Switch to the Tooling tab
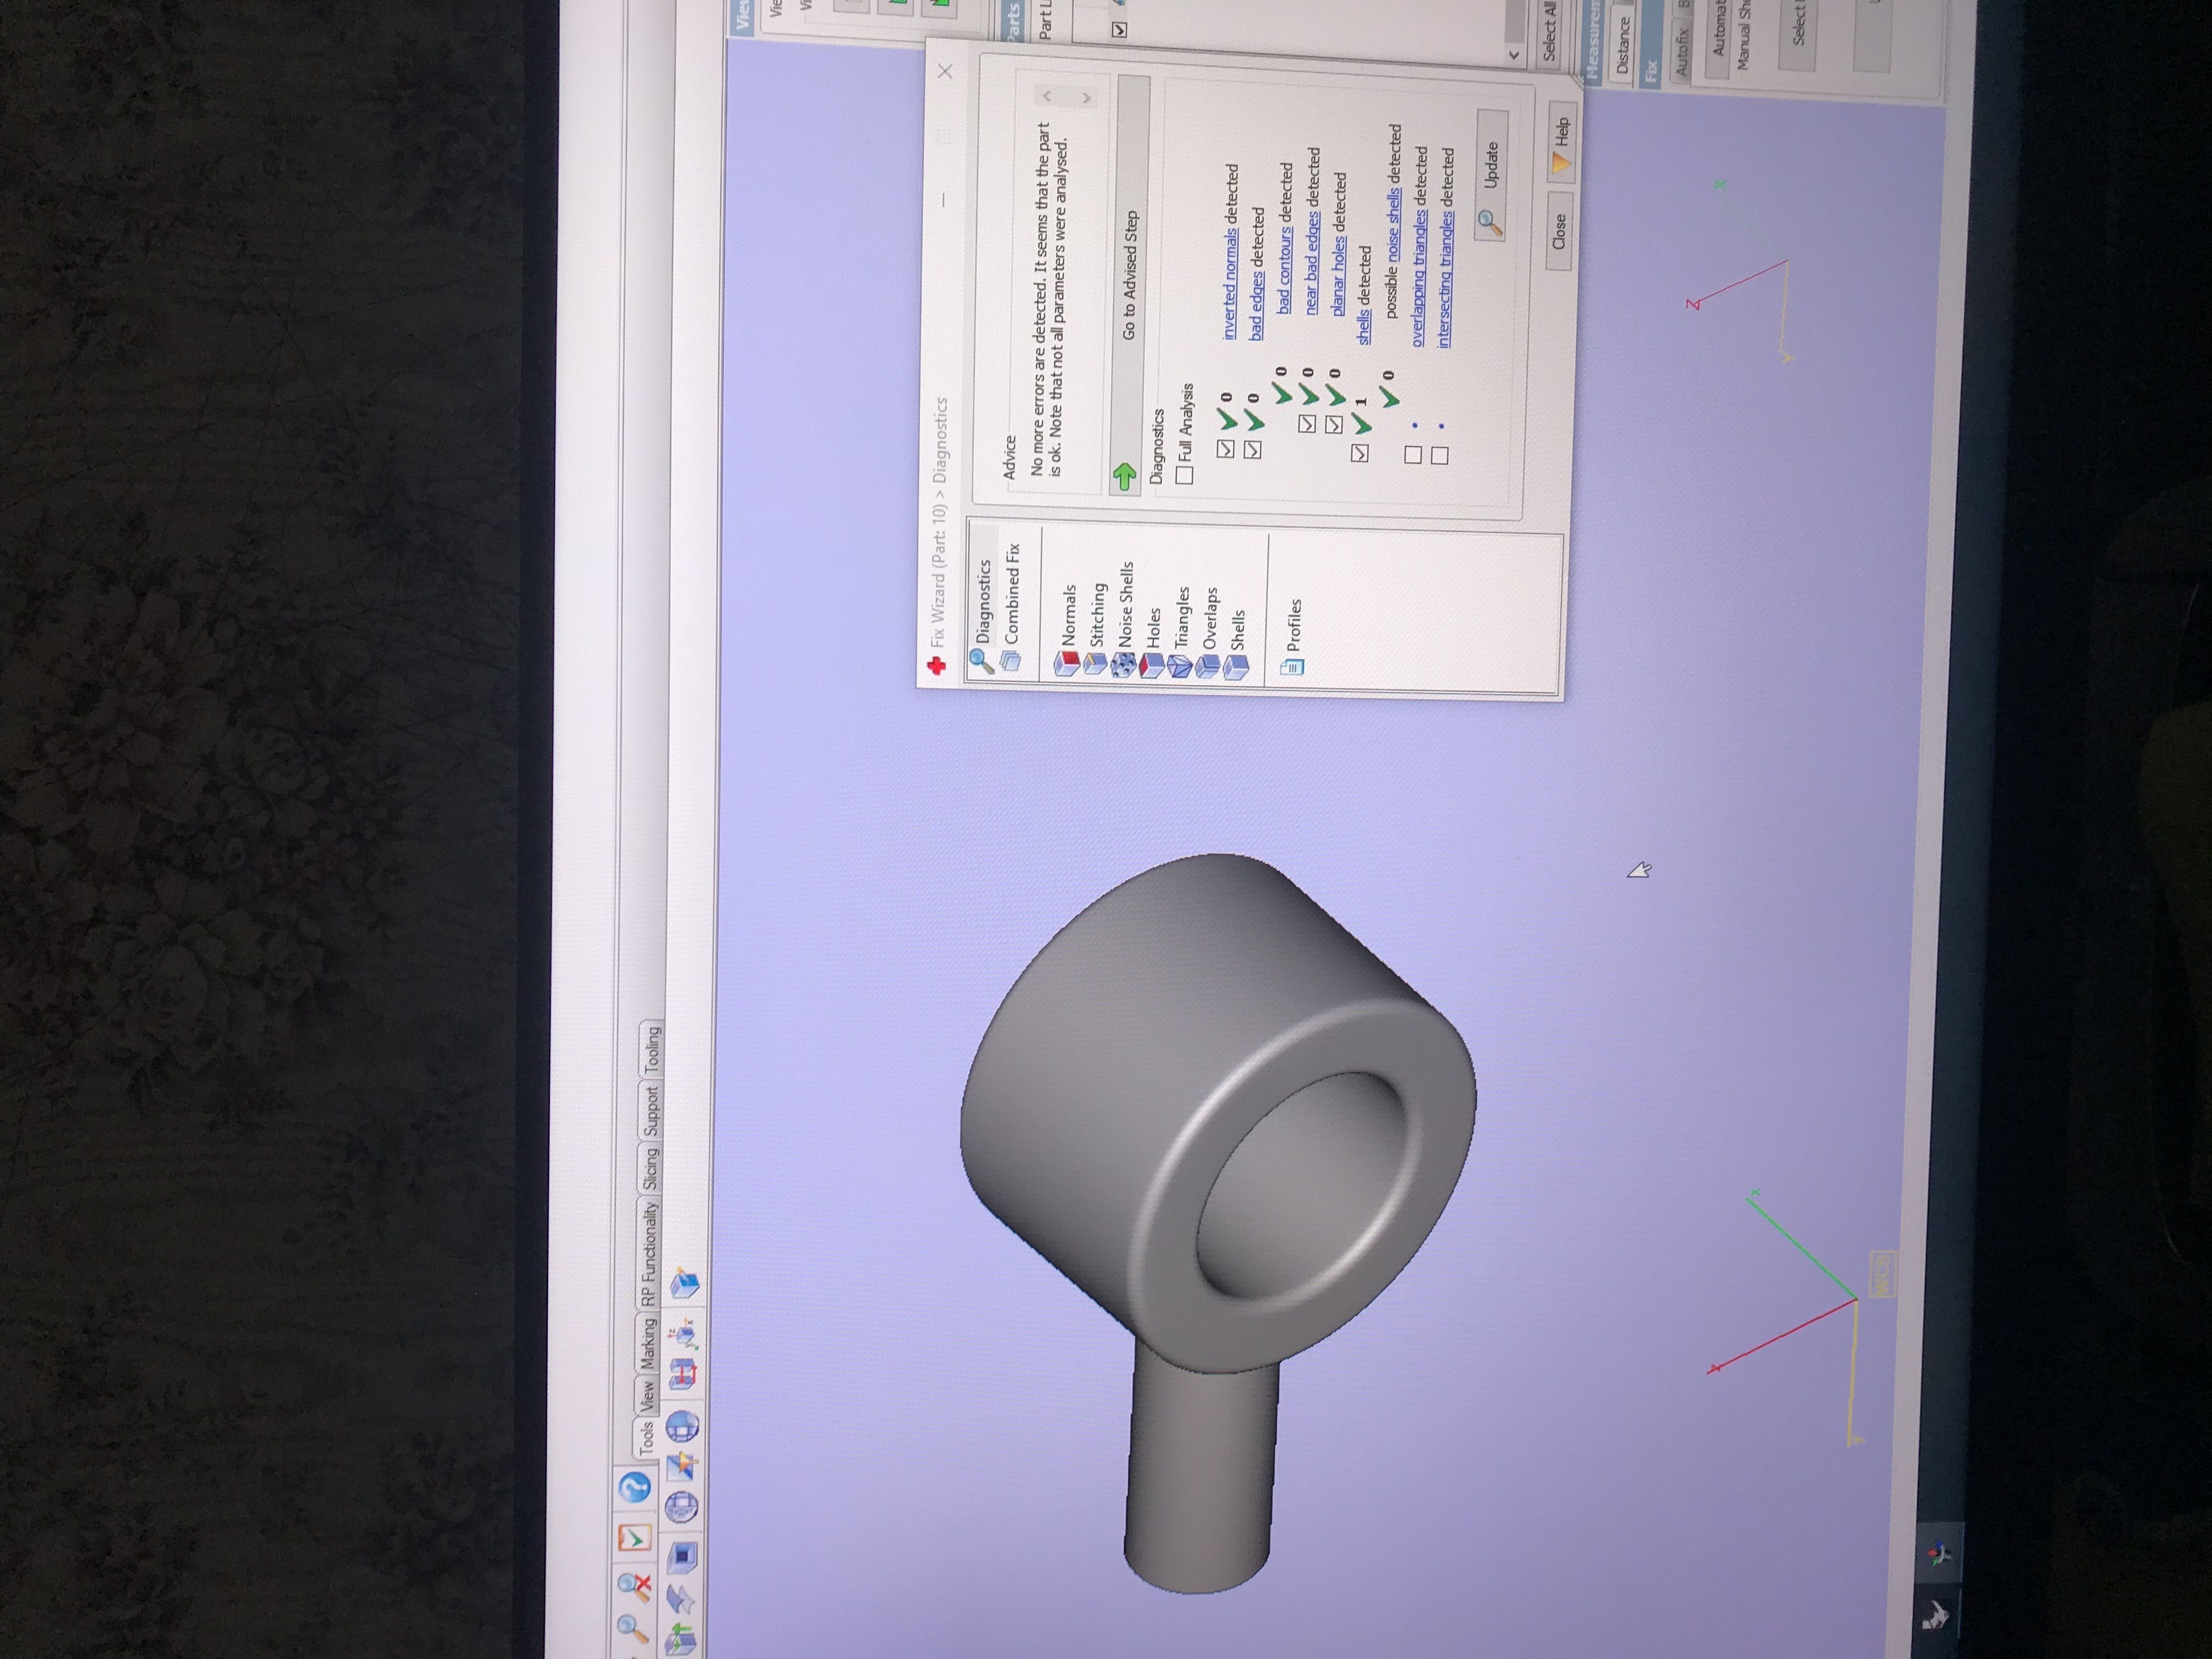The width and height of the screenshot is (2212, 1659). coord(652,1049)
